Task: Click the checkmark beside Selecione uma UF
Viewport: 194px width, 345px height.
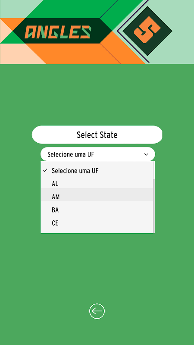Action: point(45,170)
